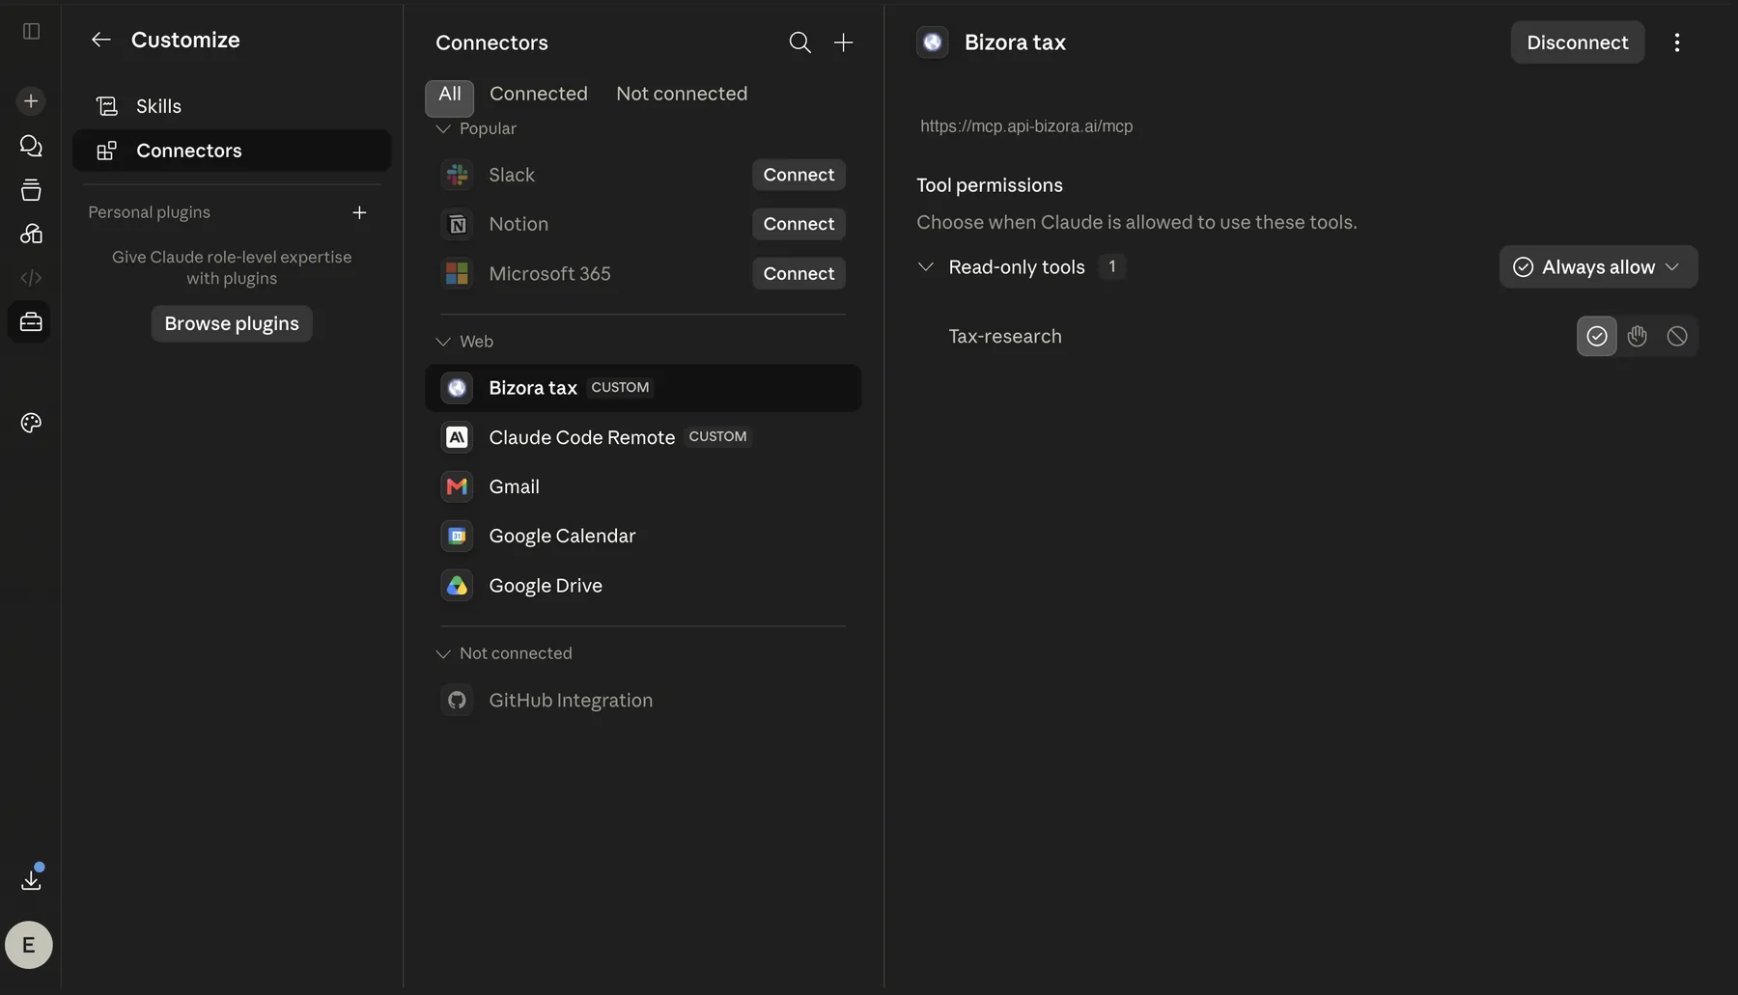Click the Slack logo icon
Viewport: 1738px width, 995px height.
(x=457, y=175)
